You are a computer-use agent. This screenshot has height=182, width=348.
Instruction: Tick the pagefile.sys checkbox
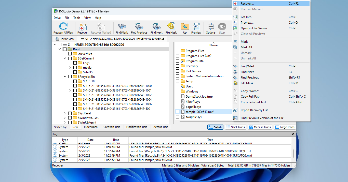[178, 107]
